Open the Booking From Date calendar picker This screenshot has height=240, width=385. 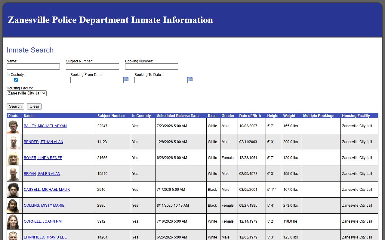click(126, 79)
